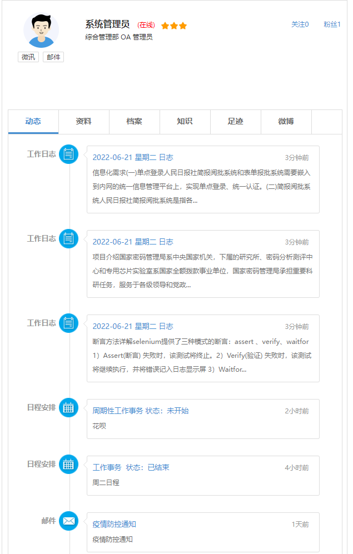Select the 知识 tab
Viewport: 353px width, 554px height.
pyautogui.click(x=185, y=122)
